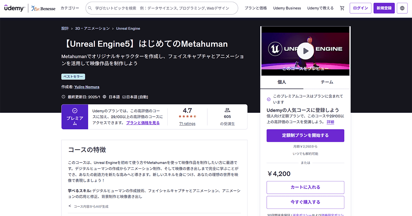Open instructor Yujiro Nomura link
The height and width of the screenshot is (216, 412).
tap(87, 87)
